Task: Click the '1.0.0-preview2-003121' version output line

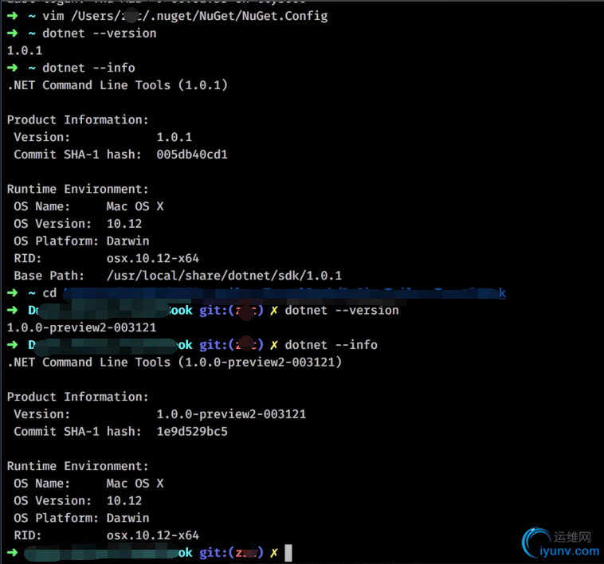Action: (x=81, y=327)
